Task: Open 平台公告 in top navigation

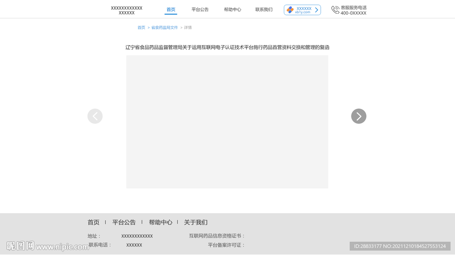Action: tap(200, 10)
